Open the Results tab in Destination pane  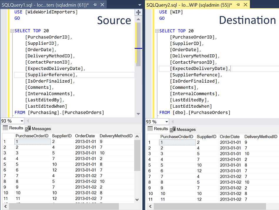click(x=158, y=129)
